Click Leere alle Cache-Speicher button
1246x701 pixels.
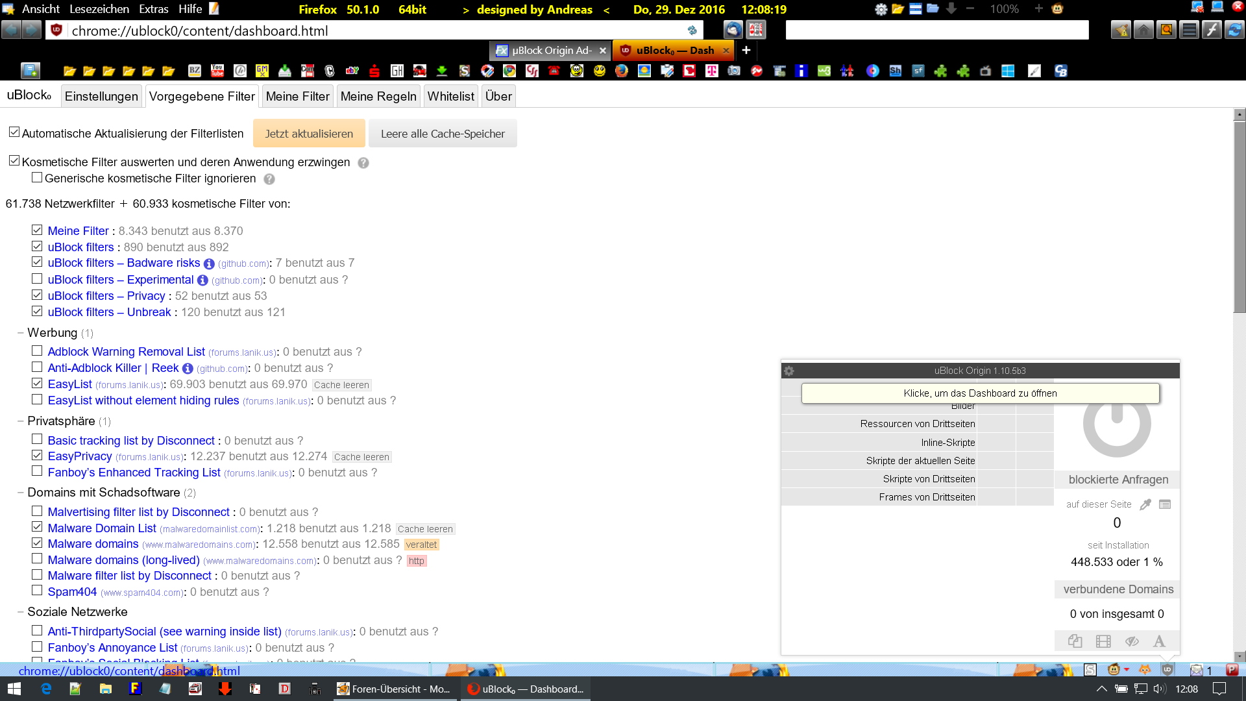pos(443,134)
